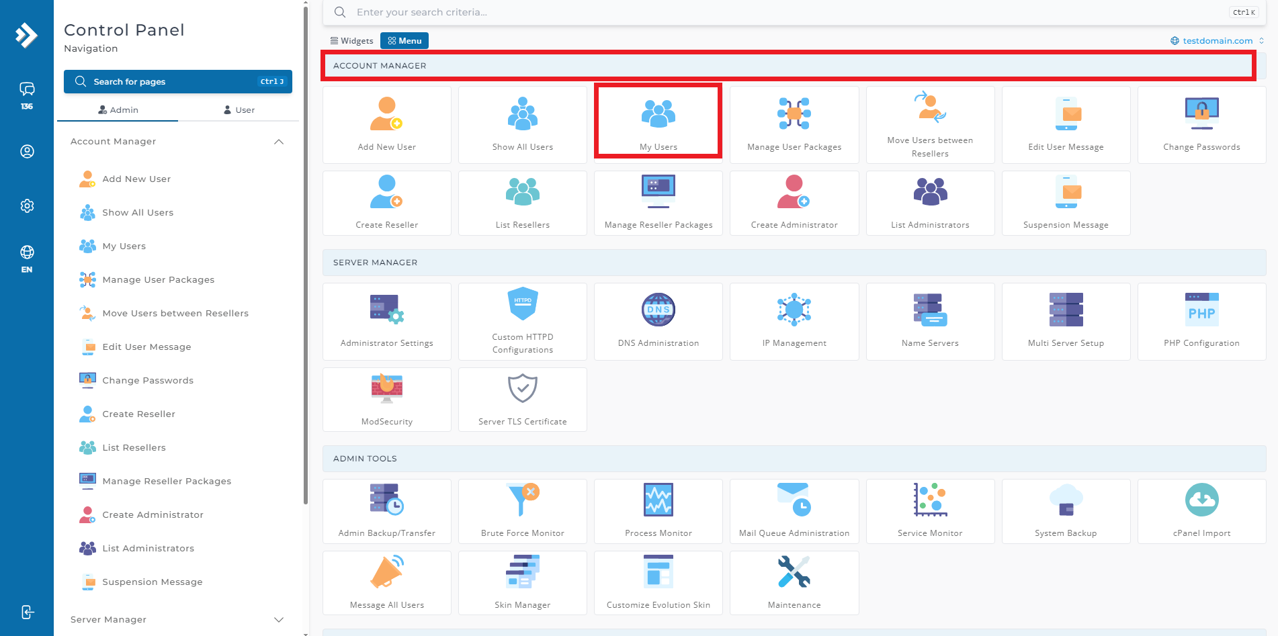Open the settings gear in left rail
This screenshot has height=636, width=1278.
(27, 206)
